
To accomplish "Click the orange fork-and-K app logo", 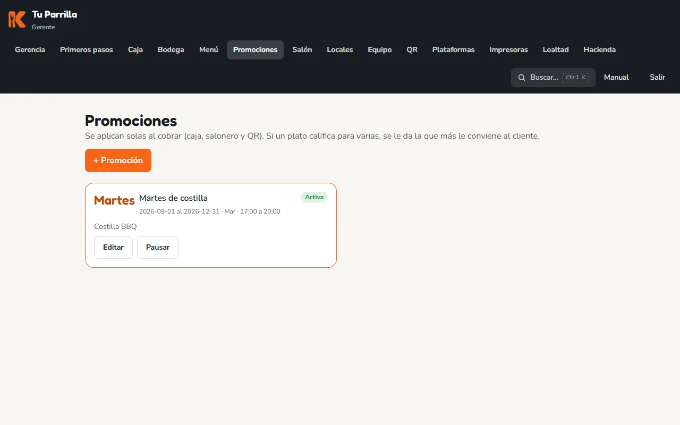I will [17, 20].
